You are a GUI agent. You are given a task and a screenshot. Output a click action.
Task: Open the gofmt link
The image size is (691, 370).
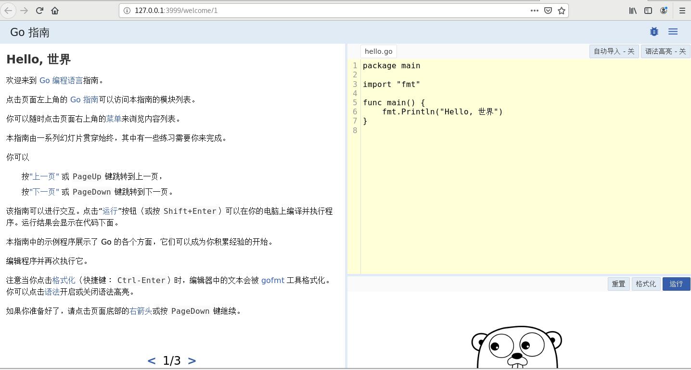pyautogui.click(x=273, y=280)
